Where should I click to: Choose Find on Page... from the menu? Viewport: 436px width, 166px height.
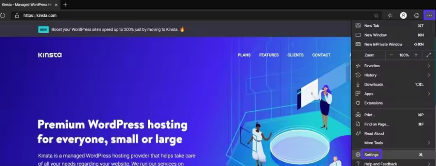(x=393, y=124)
